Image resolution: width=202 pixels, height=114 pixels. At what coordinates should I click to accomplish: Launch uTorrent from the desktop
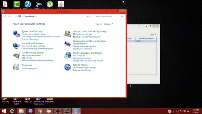click(50, 5)
